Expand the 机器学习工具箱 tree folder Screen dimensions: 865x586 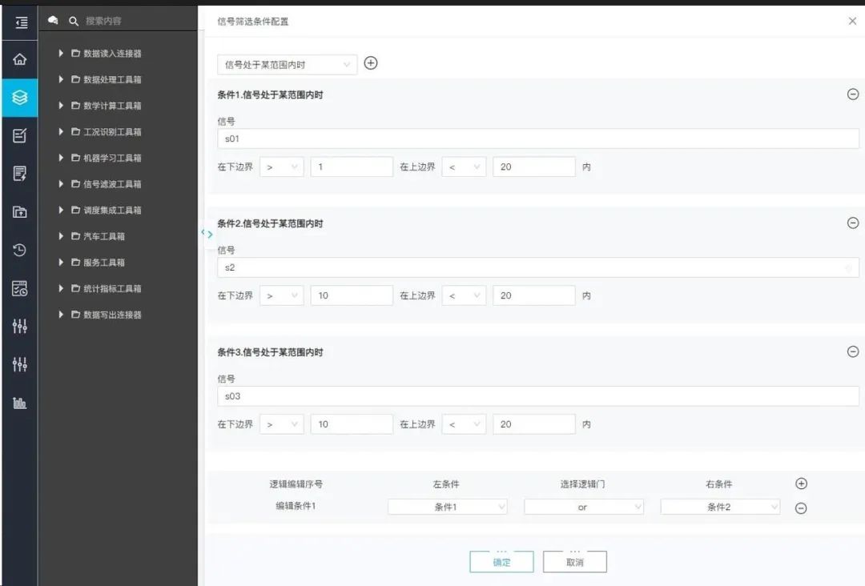62,158
